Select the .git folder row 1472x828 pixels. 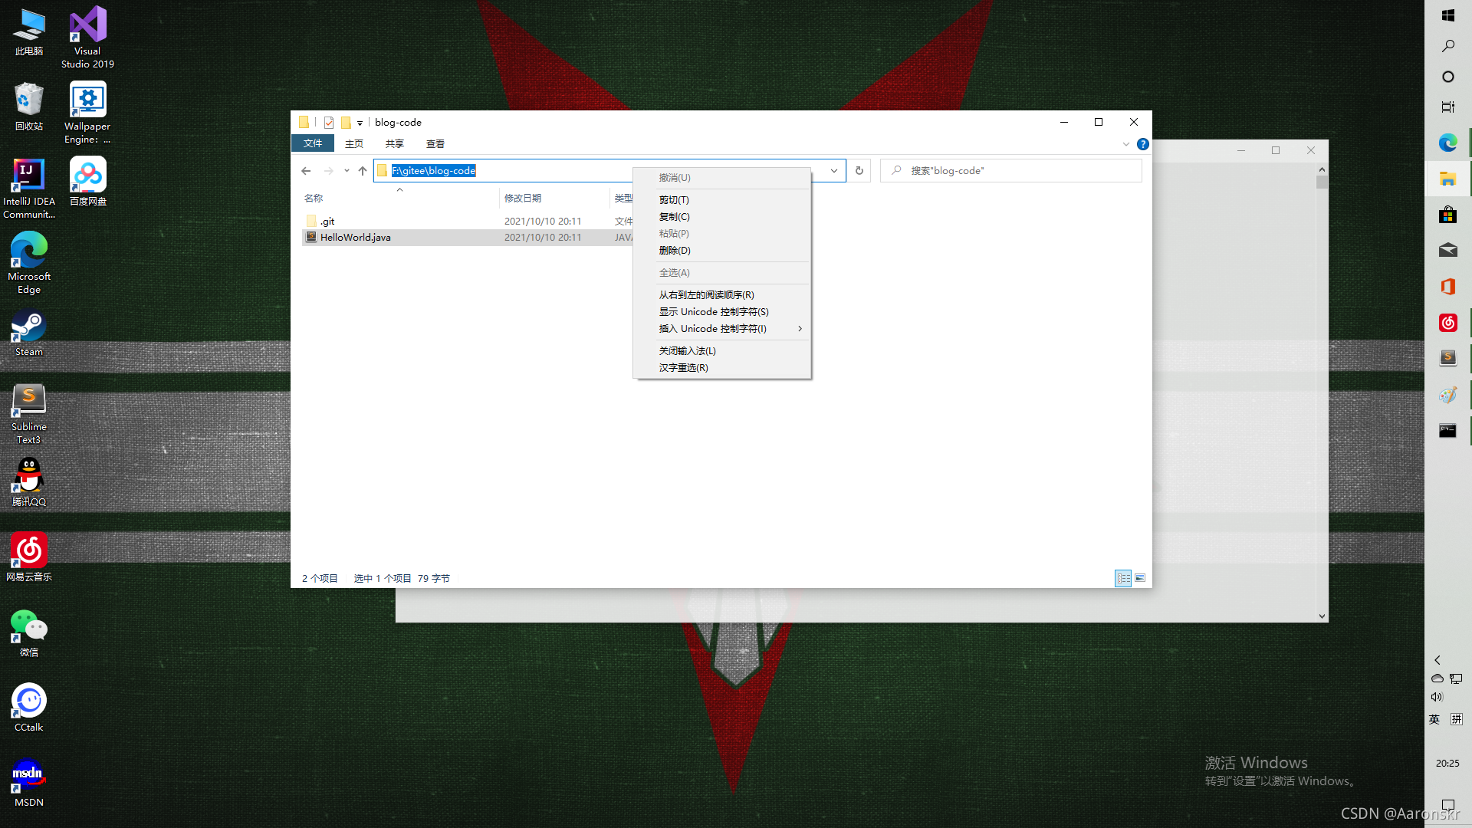[468, 221]
